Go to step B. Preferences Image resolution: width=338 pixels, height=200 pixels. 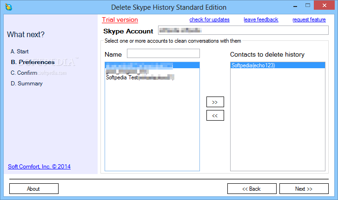pyautogui.click(x=33, y=62)
